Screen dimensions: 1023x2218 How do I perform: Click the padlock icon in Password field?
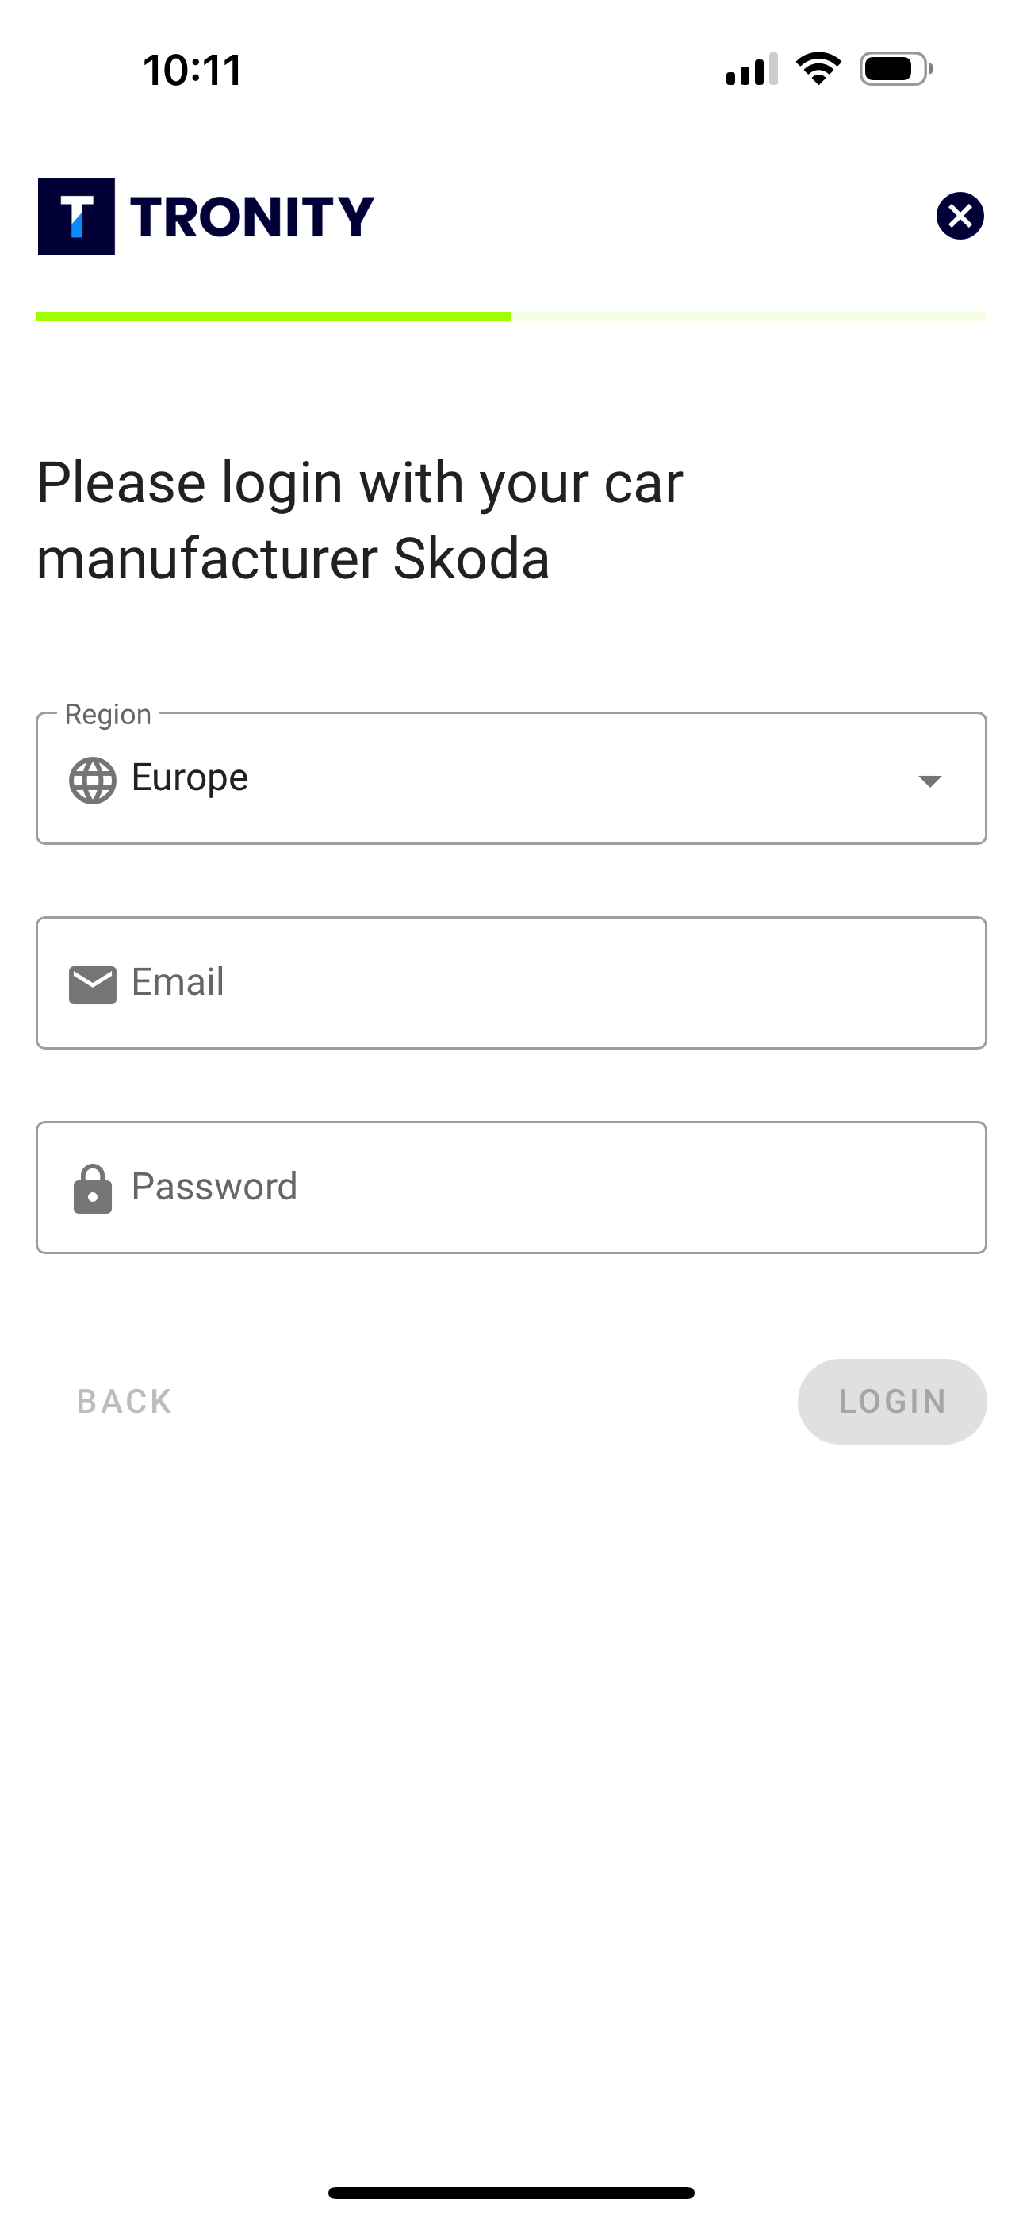click(92, 1188)
